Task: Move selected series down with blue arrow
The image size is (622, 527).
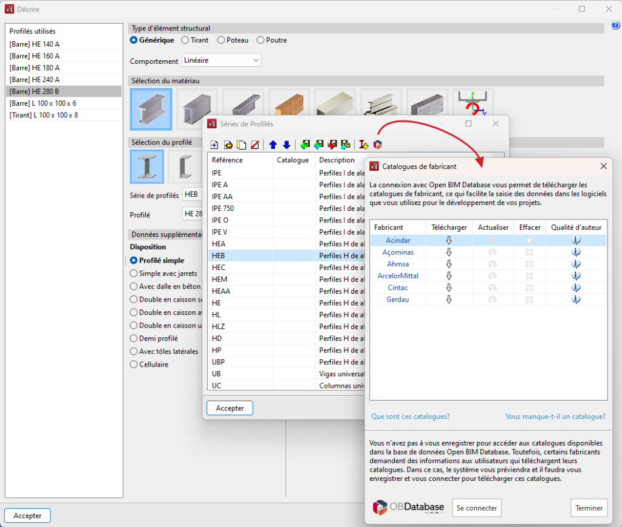Action: point(286,145)
